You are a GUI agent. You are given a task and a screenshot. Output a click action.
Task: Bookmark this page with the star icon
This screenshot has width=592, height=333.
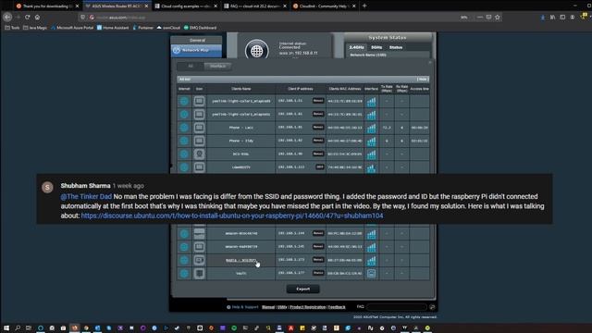[x=498, y=17]
